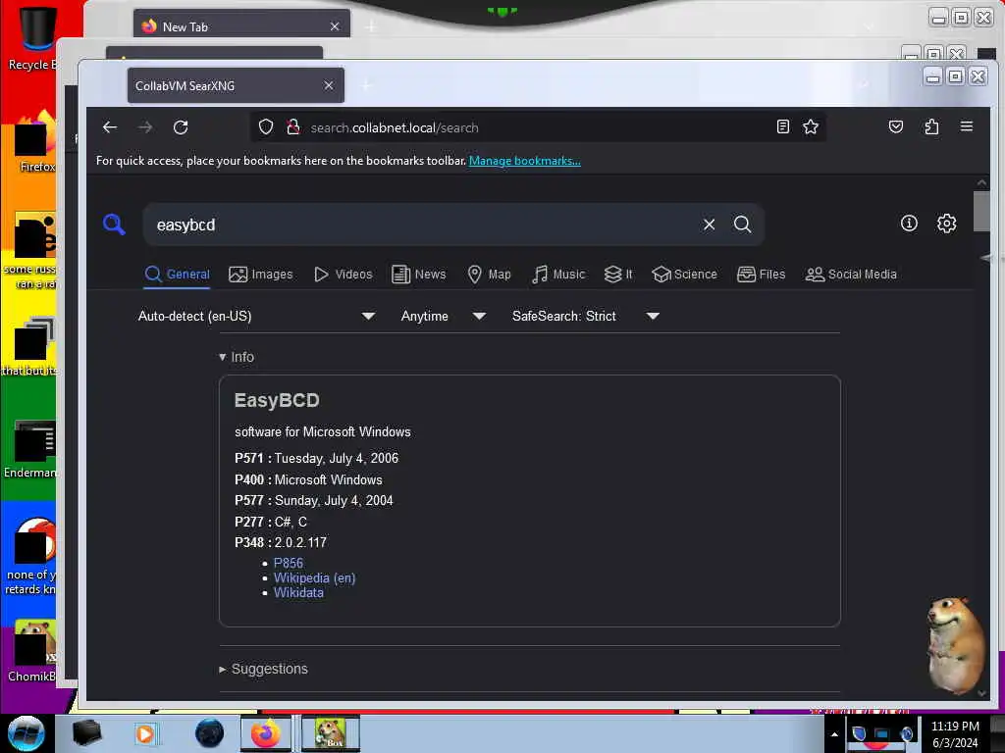
Task: Open the Wikipedia (en) link
Action: pyautogui.click(x=315, y=577)
